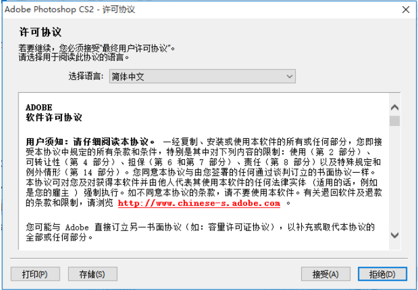The height and width of the screenshot is (290, 418).
Task: Expand the language list chevron arrow
Action: [290, 77]
